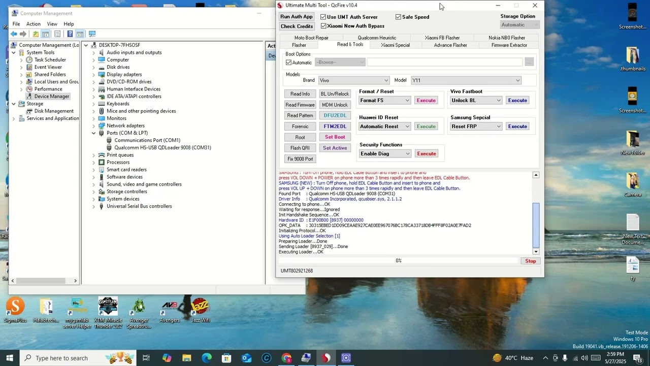This screenshot has width=650, height=366.
Task: Toggle Safe Speed checkbox
Action: tap(398, 17)
